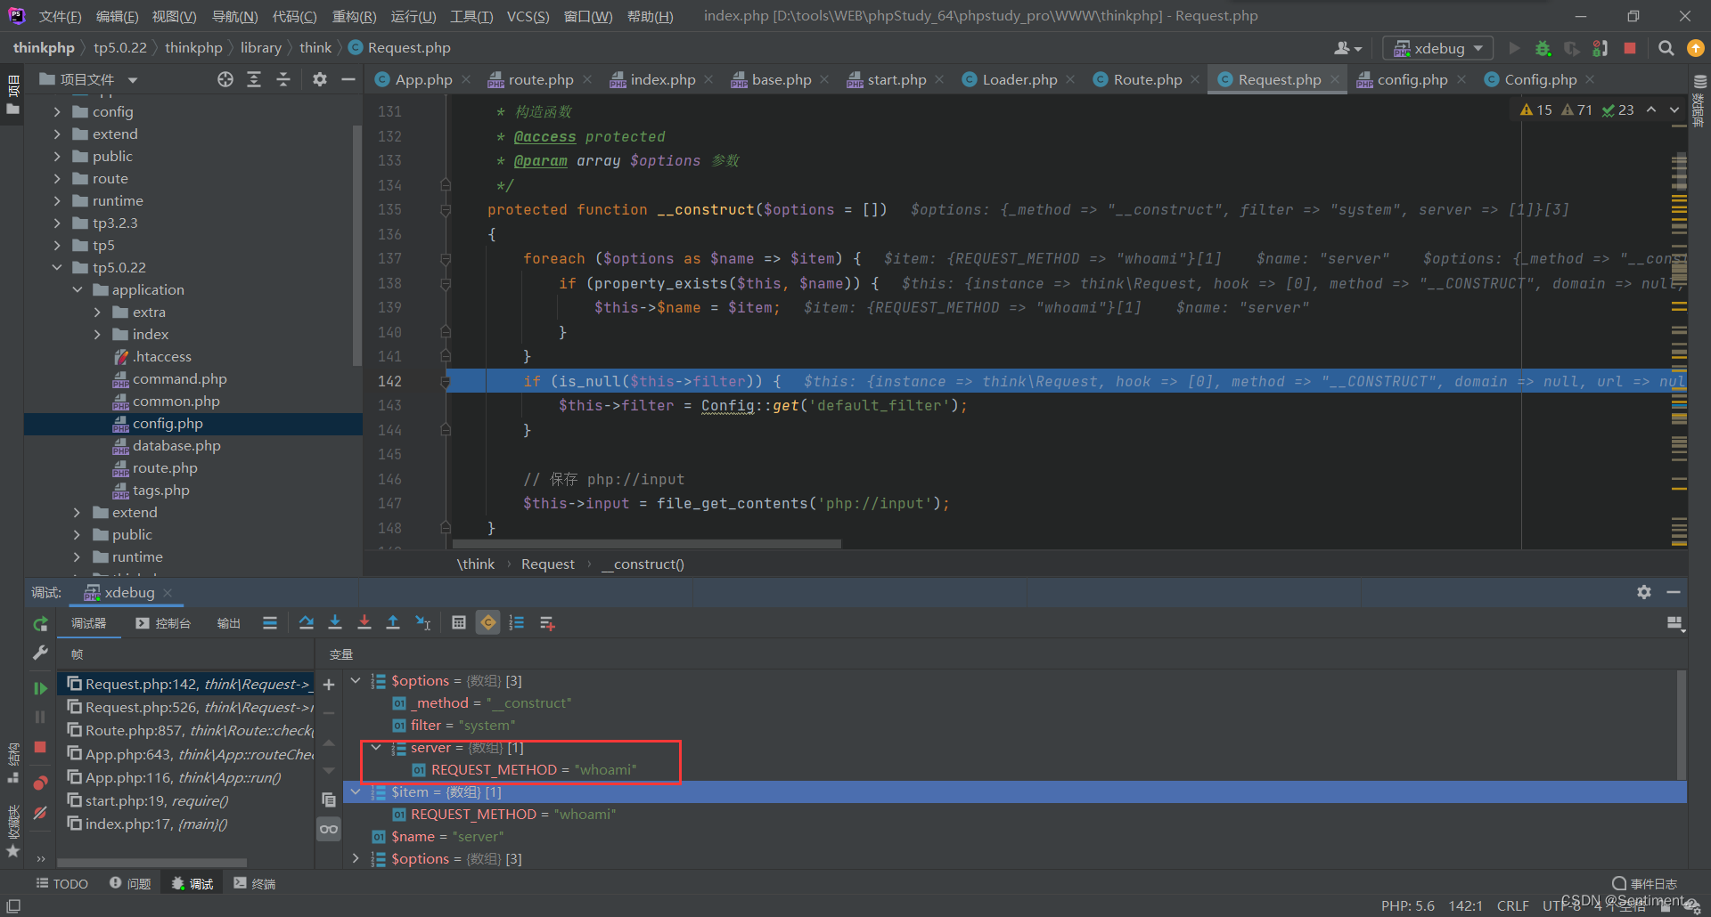Click Expand All in project panel
This screenshot has width=1711, height=917.
pyautogui.click(x=254, y=80)
